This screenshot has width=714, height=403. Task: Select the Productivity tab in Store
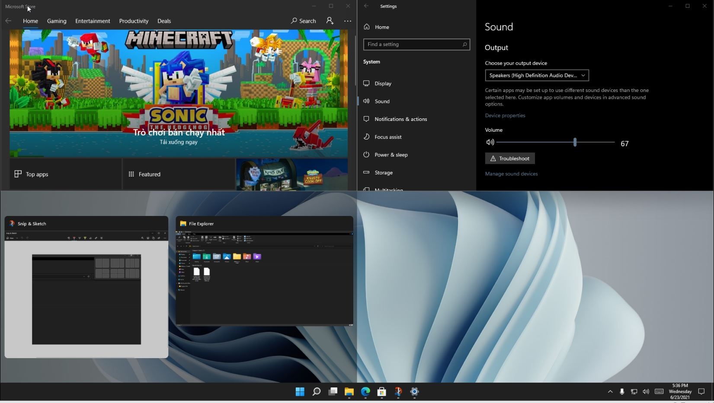pyautogui.click(x=134, y=21)
